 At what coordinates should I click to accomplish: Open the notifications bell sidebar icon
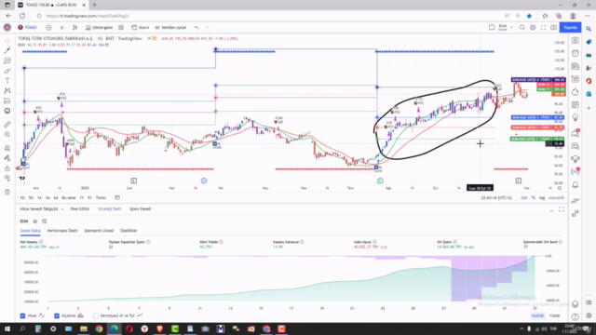point(576,185)
